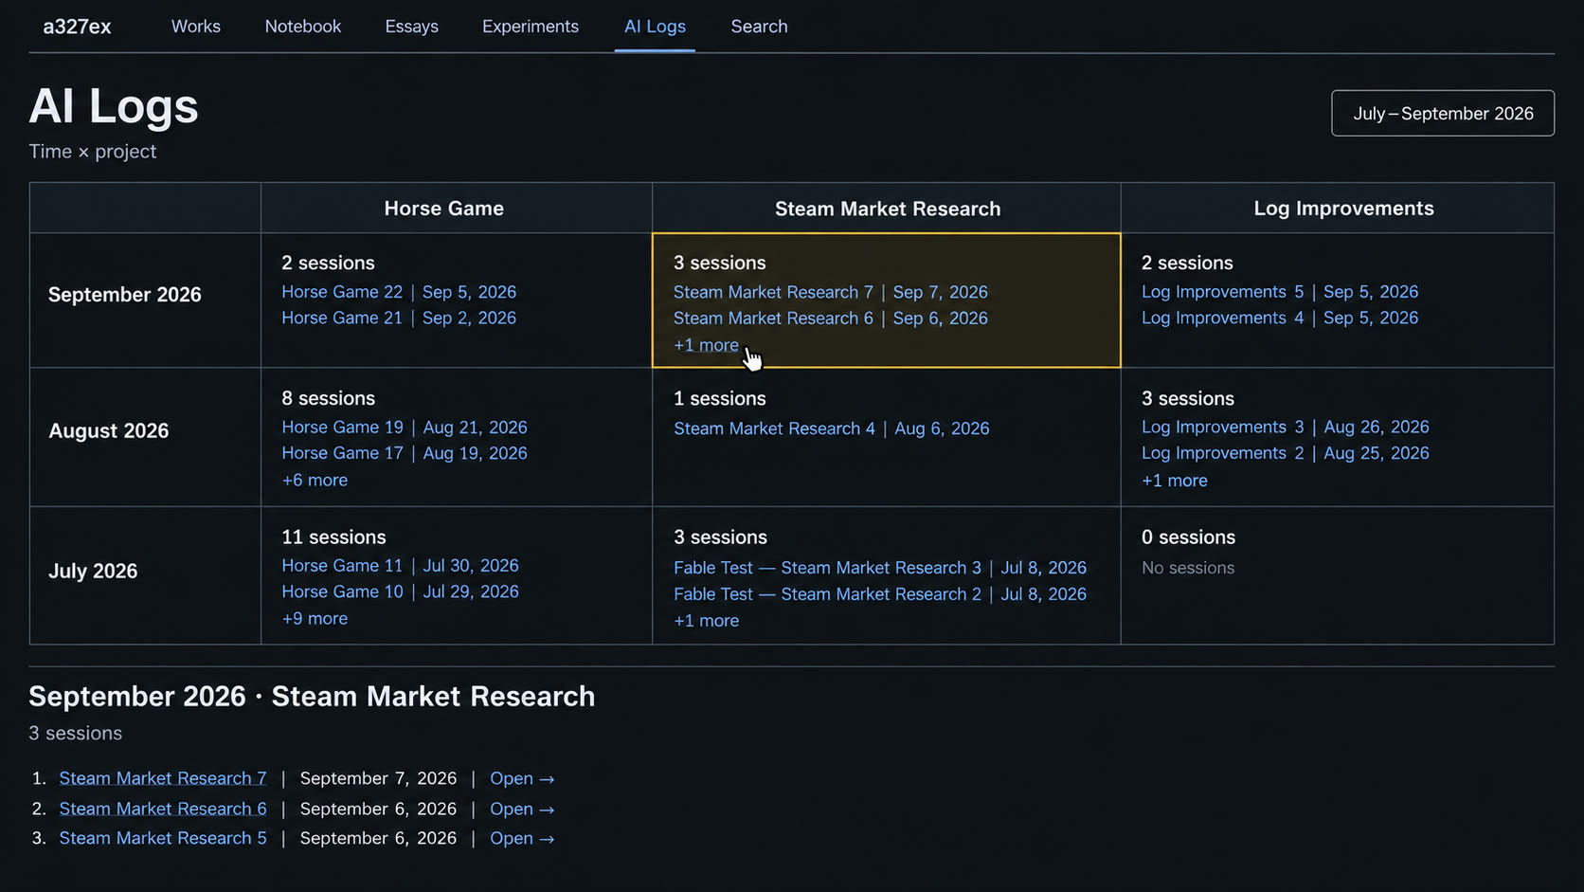The height and width of the screenshot is (892, 1584).
Task: Expand +6 more Horse Game August sessions
Action: pyautogui.click(x=315, y=481)
